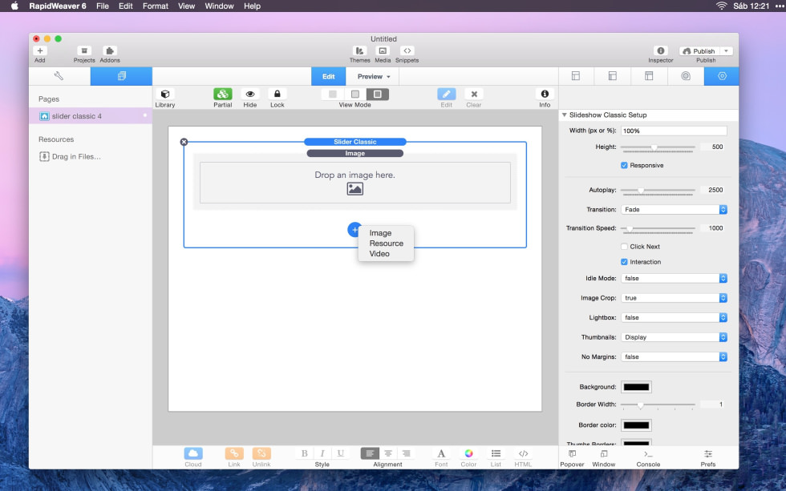786x491 pixels.
Task: Adjust the Transition Speed slider
Action: pos(630,228)
